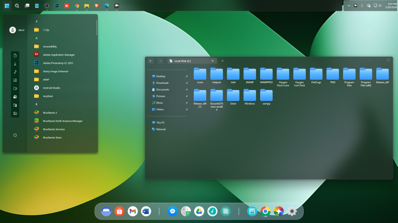Image resolution: width=398 pixels, height=223 pixels.
Task: Go back in File Explorer
Action: click(x=151, y=61)
